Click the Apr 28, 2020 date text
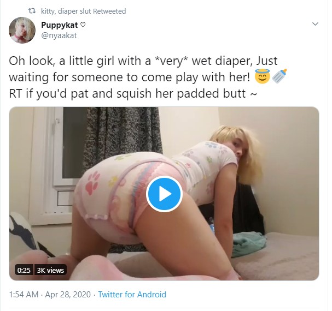The image size is (332, 311). click(68, 295)
